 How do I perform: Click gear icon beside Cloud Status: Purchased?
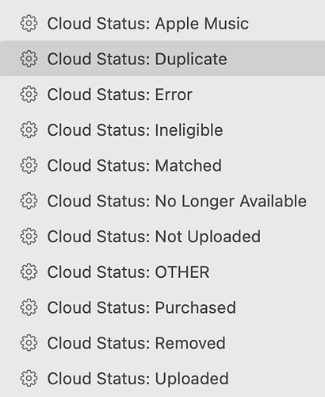pos(29,307)
